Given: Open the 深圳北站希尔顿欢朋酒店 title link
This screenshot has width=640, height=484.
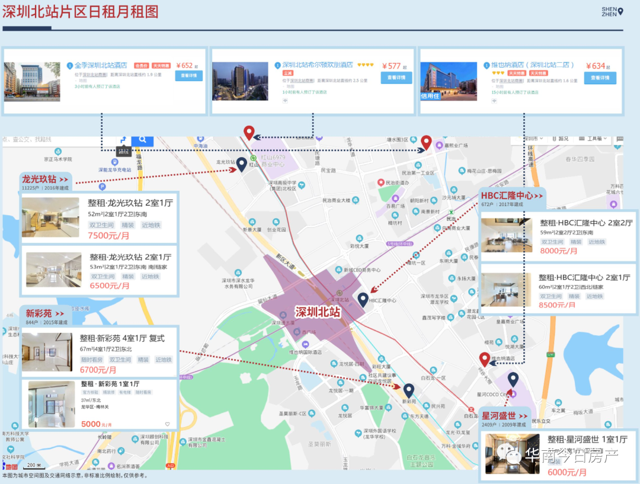Looking at the screenshot, I should coord(318,65).
